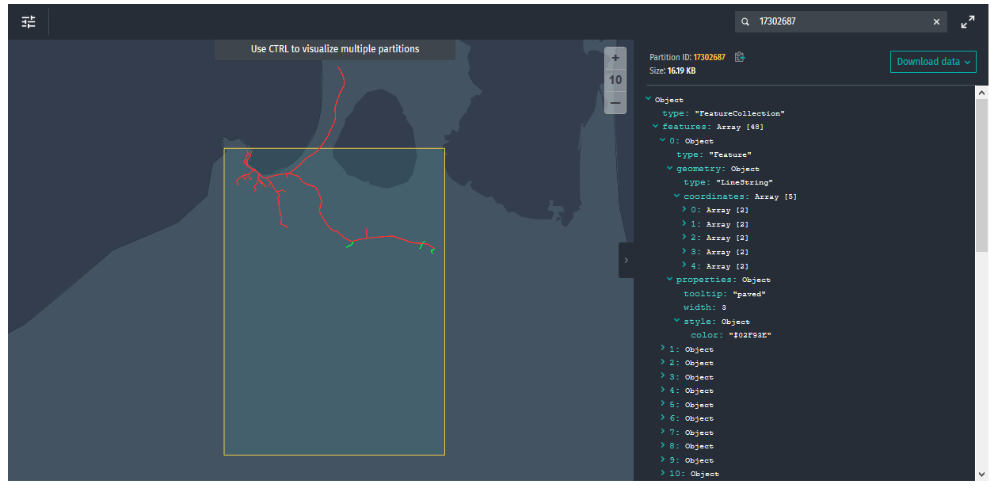The image size is (998, 488).
Task: Zoom in on the map
Action: click(615, 59)
